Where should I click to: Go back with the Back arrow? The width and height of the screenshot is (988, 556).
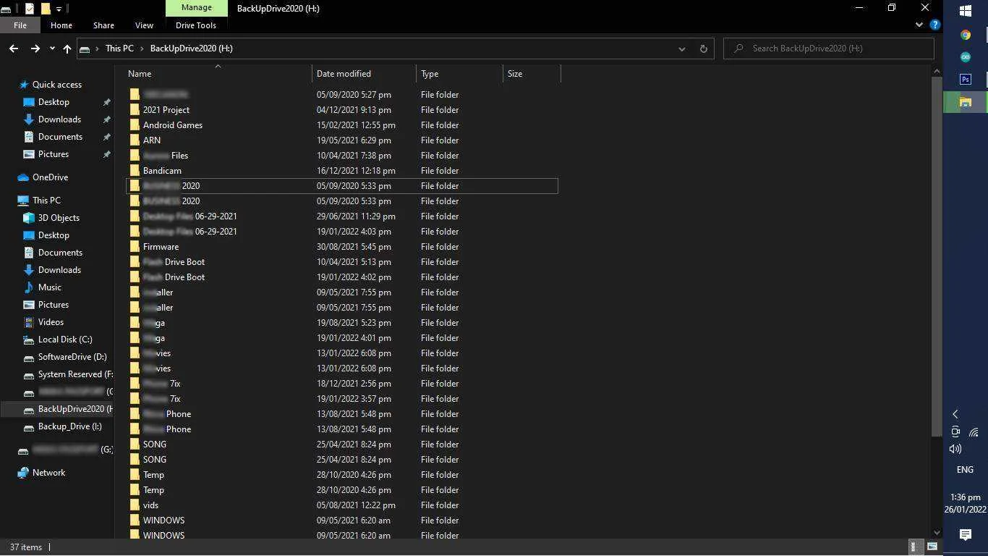coord(14,49)
